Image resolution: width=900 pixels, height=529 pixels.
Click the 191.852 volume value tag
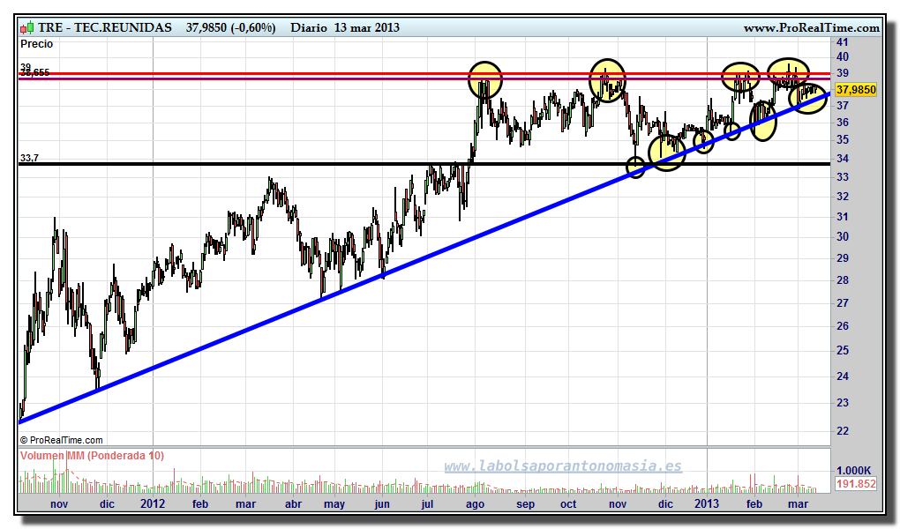(x=855, y=484)
